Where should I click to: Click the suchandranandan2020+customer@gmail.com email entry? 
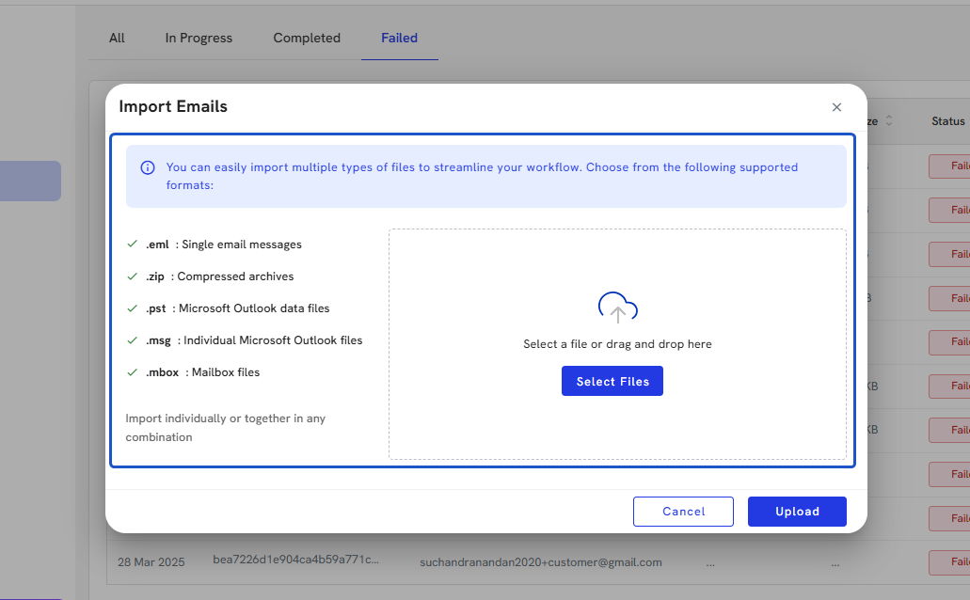(540, 562)
